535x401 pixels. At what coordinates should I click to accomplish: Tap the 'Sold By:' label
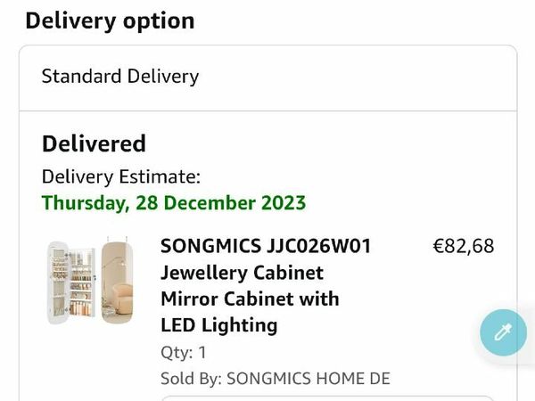pos(191,378)
